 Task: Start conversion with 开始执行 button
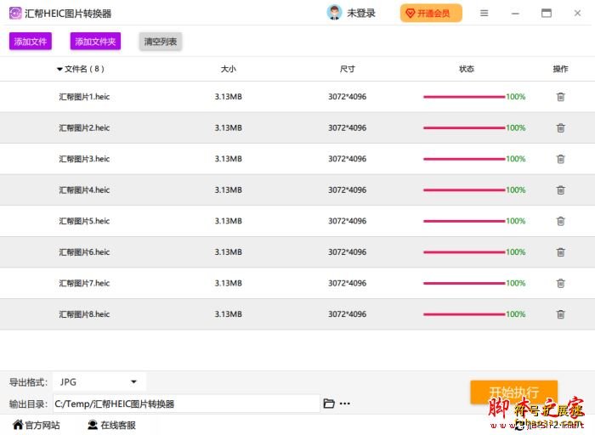tap(513, 392)
